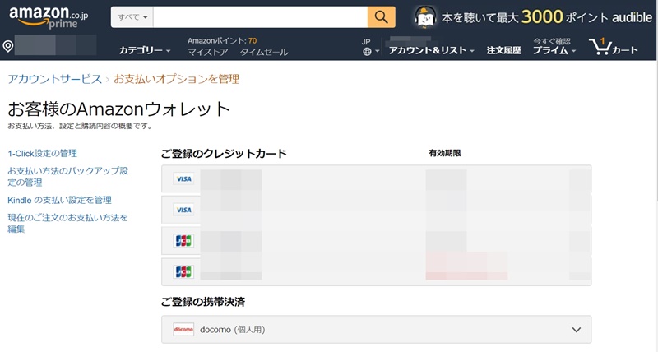This screenshot has height=352, width=658.
Task: Open the カテゴリー dropdown menu
Action: tap(145, 51)
